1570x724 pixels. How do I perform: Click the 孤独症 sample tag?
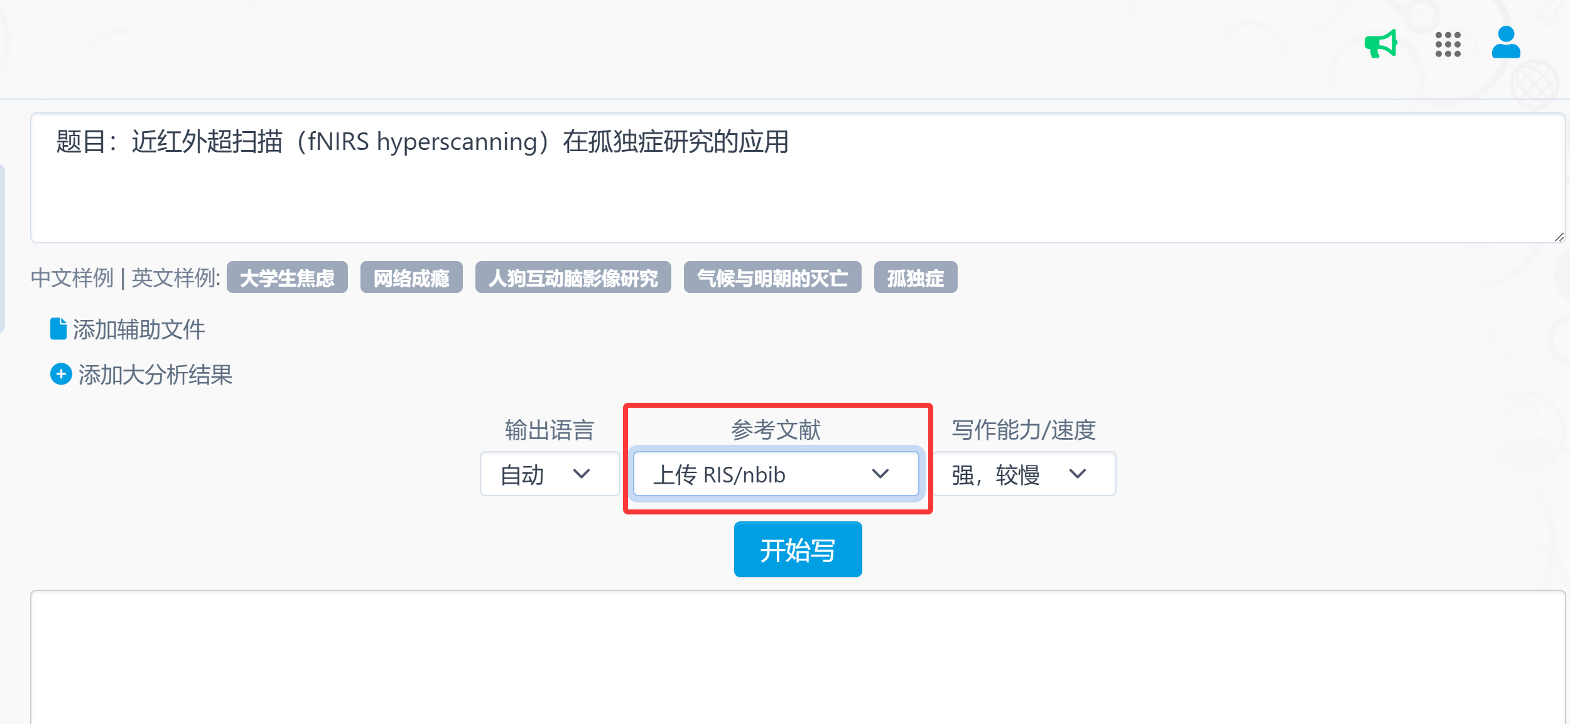tap(915, 277)
